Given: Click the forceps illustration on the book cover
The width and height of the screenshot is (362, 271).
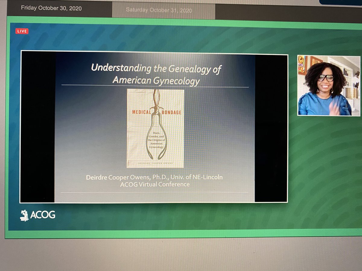Looking at the screenshot, I should 156,126.
